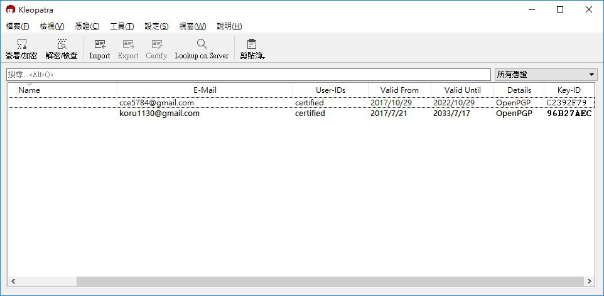Open the Certificates (憑證) menu
Viewport: 604px width, 296px height.
[x=87, y=26]
